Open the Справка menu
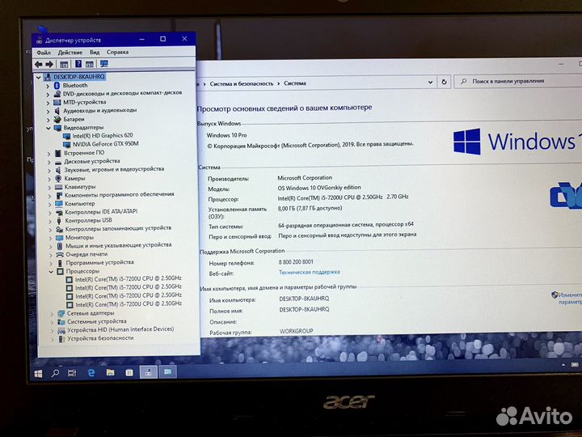The image size is (582, 437). point(118,52)
